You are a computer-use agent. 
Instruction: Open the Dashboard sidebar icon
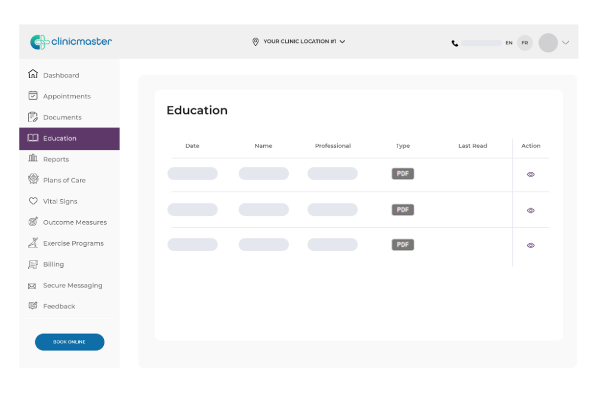coord(33,74)
